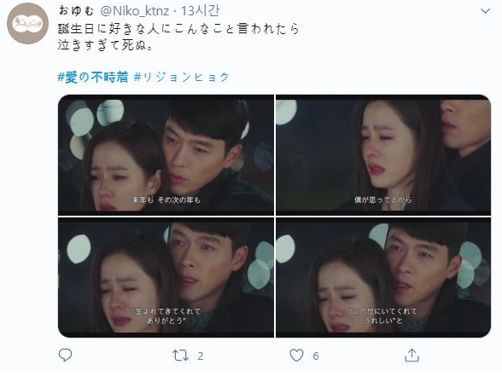Click tweet text line 泣きすぎて死ぬ

[106, 45]
